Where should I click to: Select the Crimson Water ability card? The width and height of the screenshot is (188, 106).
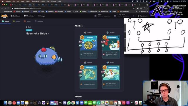[x=111, y=47]
